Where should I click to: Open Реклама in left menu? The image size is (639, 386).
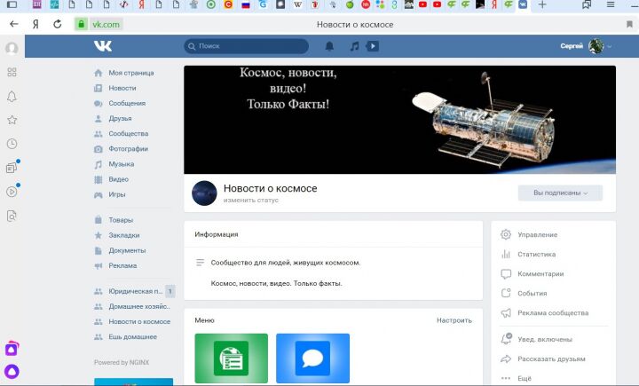pyautogui.click(x=122, y=265)
